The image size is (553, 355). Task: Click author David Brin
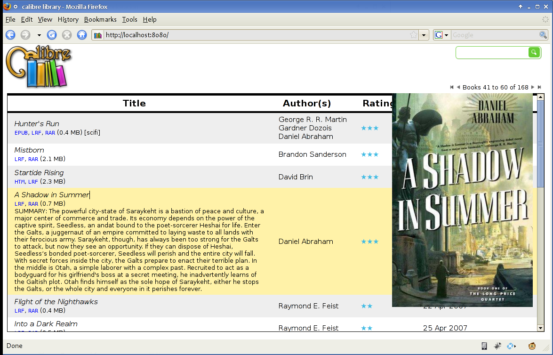(296, 177)
